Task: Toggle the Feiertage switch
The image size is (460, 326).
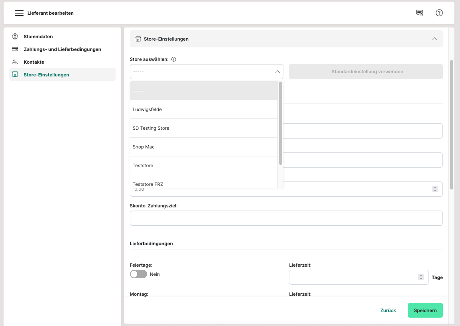Action: pos(138,274)
